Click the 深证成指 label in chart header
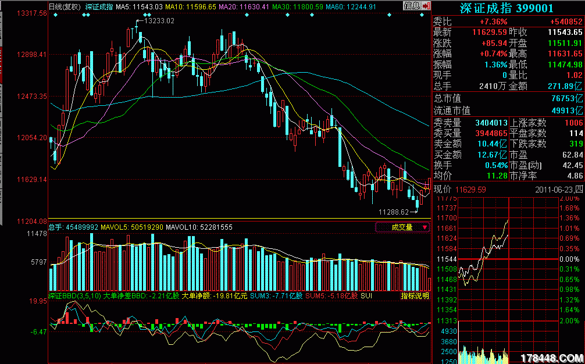Screen dimensions: 585x364 pos(99,7)
